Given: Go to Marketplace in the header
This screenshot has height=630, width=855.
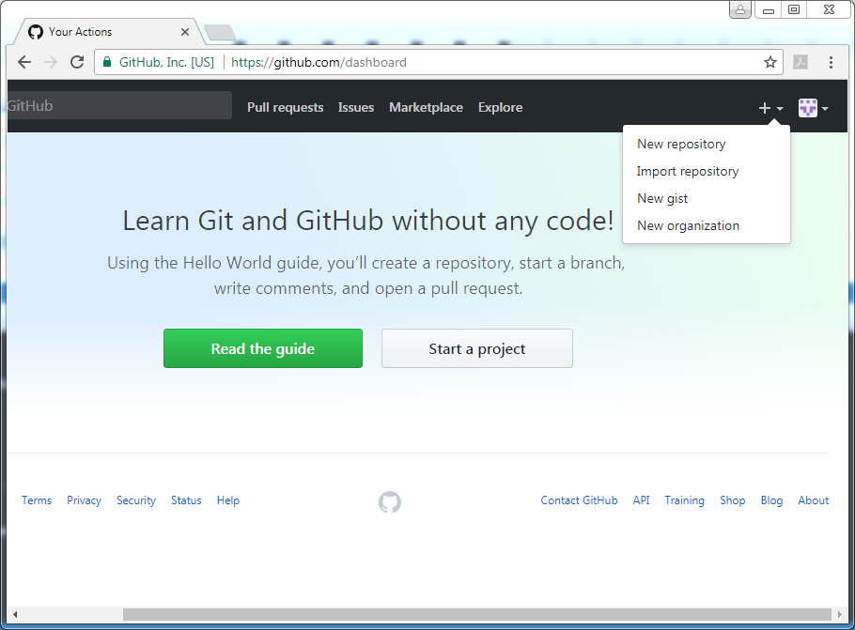Looking at the screenshot, I should (x=426, y=107).
